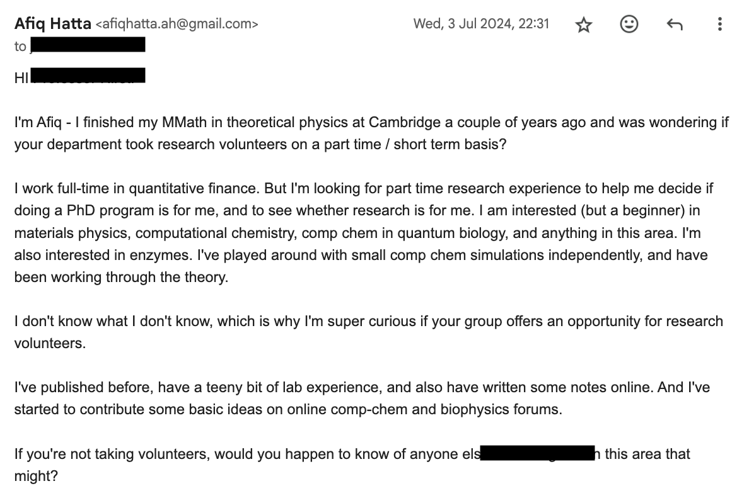749x486 pixels.
Task: Click the line starting "I don't know what"
Action: [368, 321]
